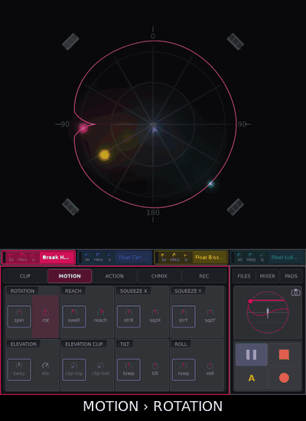Pause playback with the pause button
Image resolution: width=306 pixels, height=421 pixels.
point(252,354)
